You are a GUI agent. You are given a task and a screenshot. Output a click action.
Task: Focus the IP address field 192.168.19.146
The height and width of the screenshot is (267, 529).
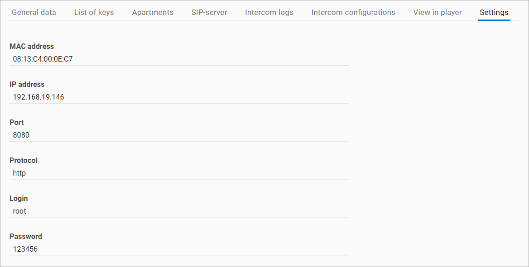(x=179, y=97)
